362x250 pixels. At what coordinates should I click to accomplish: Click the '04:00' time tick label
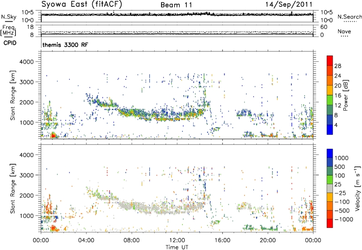click(x=86, y=240)
